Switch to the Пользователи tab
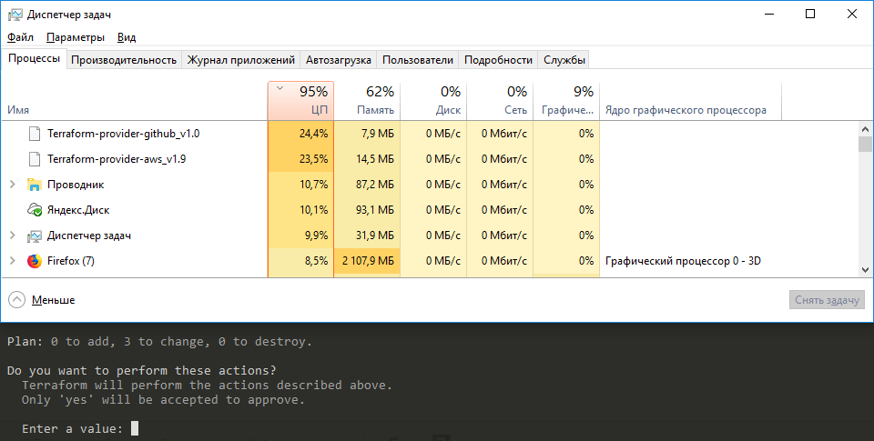This screenshot has width=874, height=441. click(418, 60)
